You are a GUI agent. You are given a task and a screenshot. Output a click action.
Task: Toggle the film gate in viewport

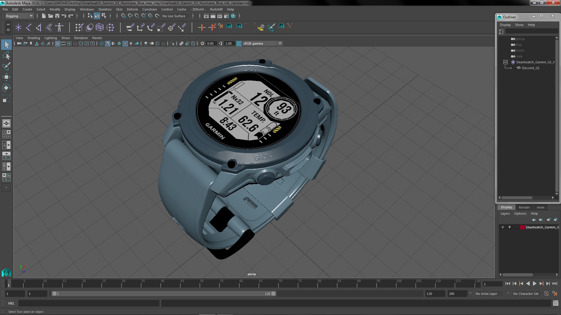pyautogui.click(x=63, y=43)
